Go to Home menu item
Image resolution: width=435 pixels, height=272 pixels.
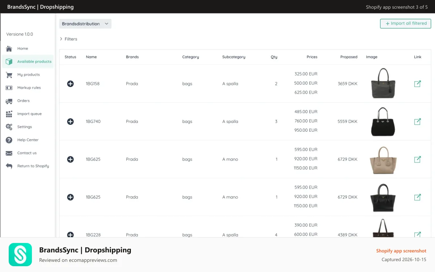click(x=22, y=49)
